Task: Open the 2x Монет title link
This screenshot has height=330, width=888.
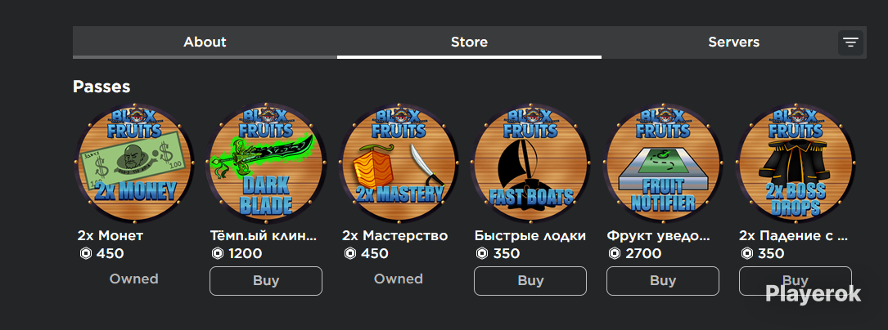Action: [x=110, y=235]
